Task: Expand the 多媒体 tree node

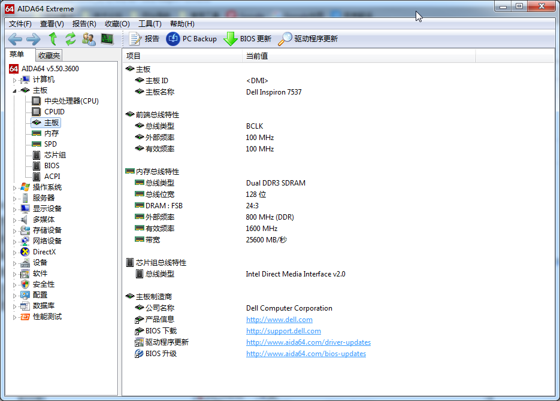Action: [14, 220]
